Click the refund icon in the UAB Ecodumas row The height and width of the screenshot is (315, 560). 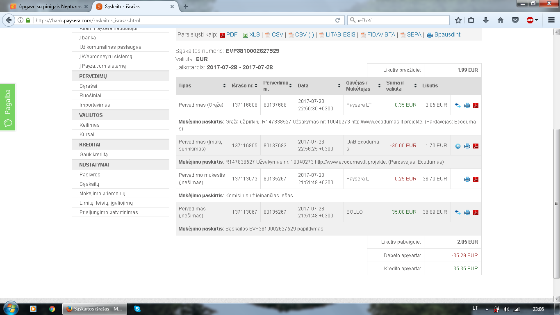tap(458, 146)
